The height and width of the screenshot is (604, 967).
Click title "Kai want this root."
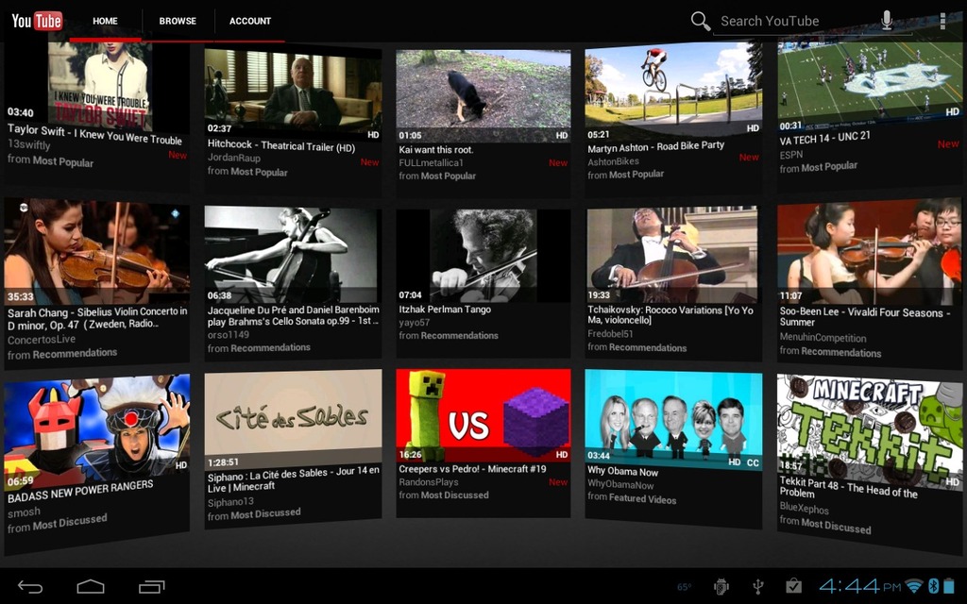tap(436, 150)
